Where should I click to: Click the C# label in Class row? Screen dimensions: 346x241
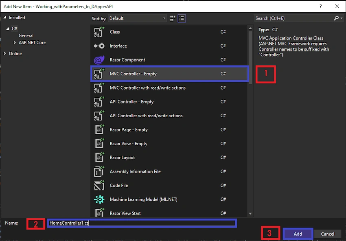(223, 32)
